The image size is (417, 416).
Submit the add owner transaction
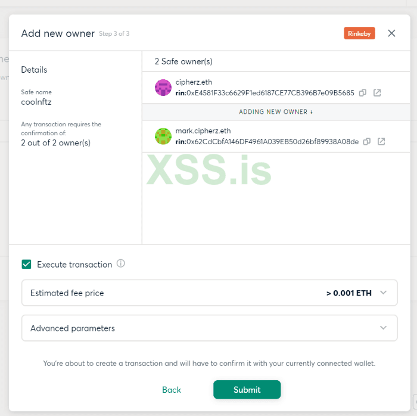pos(247,390)
